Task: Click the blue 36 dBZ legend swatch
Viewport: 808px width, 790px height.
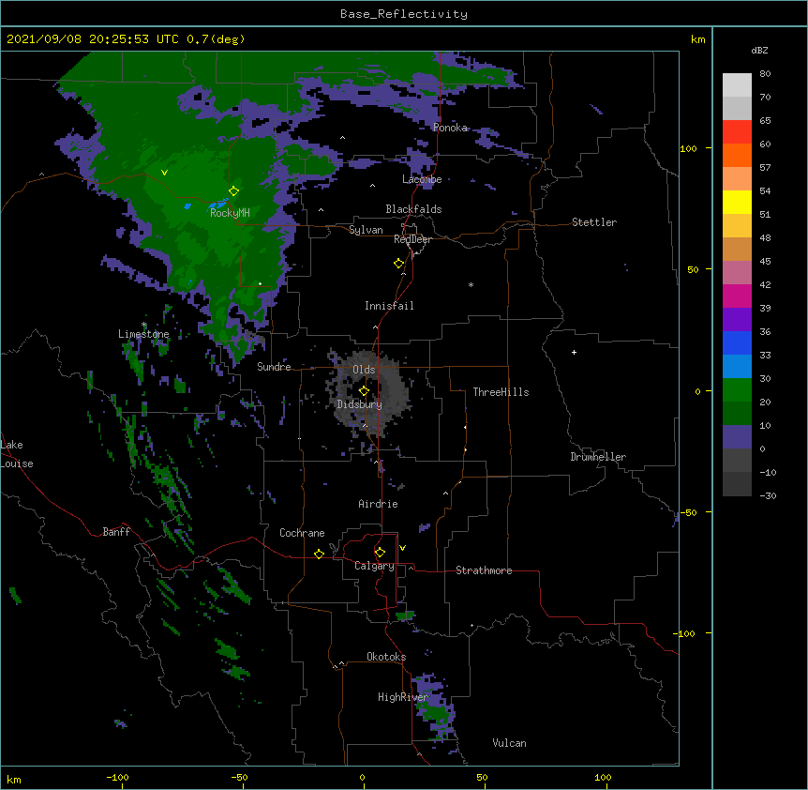Action: [x=737, y=342]
